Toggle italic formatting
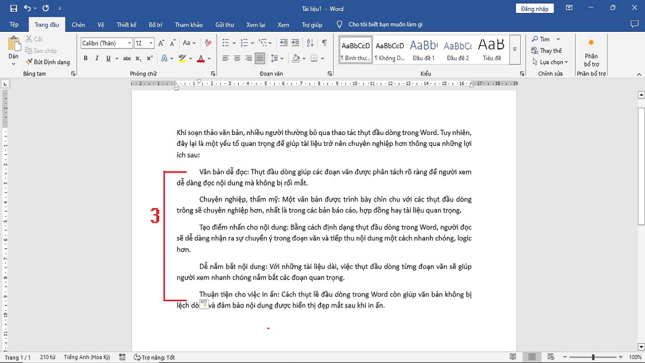The width and height of the screenshot is (645, 363). pyautogui.click(x=97, y=58)
